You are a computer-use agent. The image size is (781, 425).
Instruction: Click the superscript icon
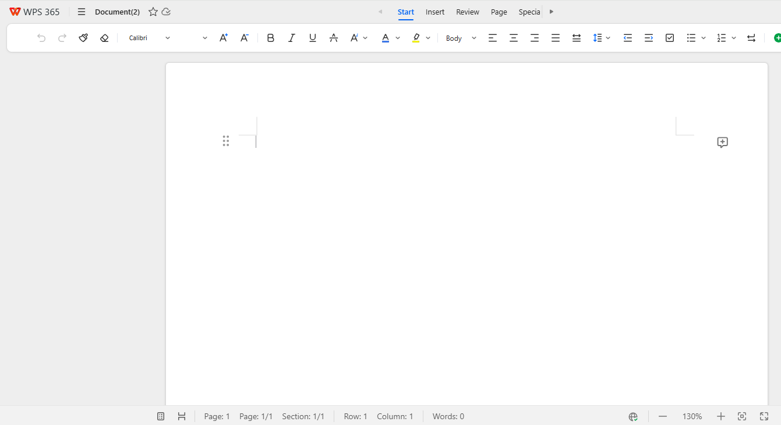[x=354, y=38]
